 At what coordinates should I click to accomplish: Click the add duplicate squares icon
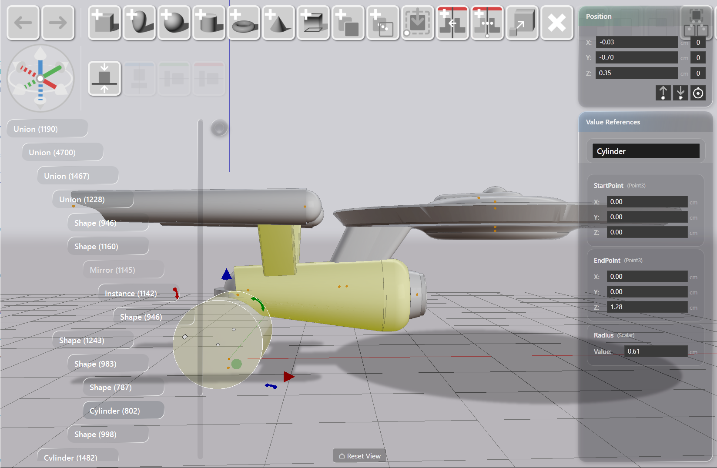[348, 23]
